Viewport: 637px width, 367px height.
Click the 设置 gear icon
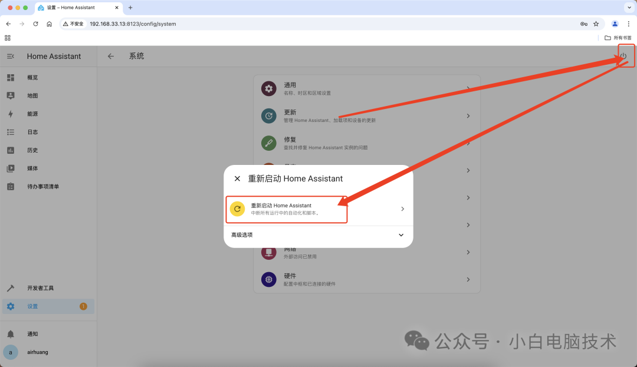coord(11,306)
